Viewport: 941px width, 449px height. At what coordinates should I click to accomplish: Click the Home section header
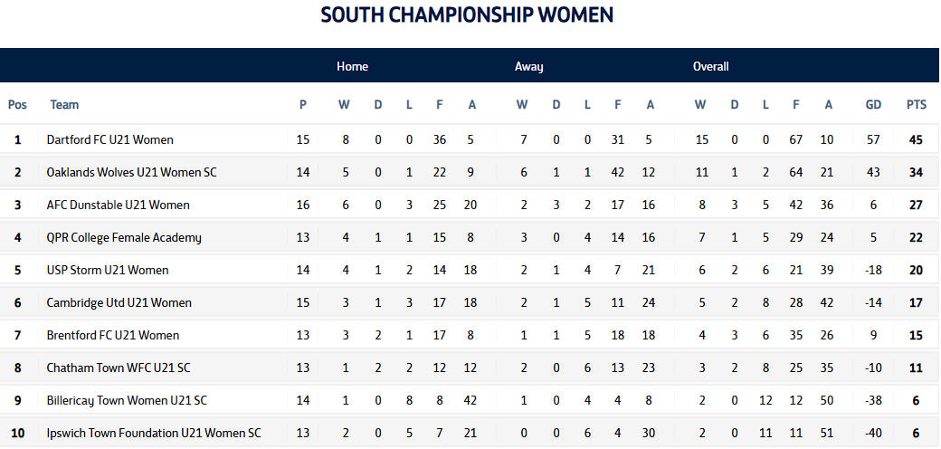(x=352, y=66)
